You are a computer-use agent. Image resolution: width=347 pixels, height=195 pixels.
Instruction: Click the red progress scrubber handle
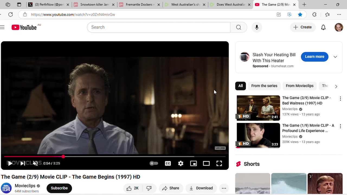point(63,157)
